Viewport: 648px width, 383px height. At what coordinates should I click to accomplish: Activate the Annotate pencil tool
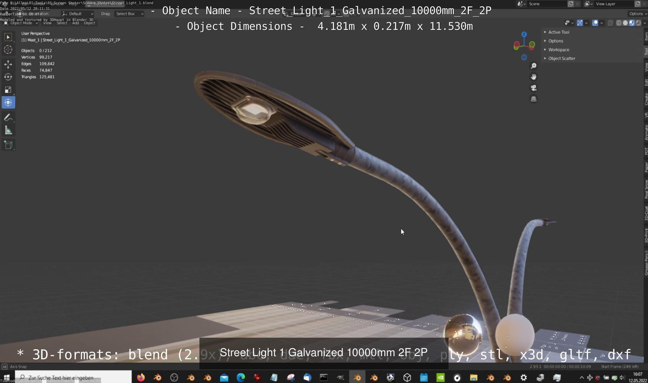pos(8,118)
